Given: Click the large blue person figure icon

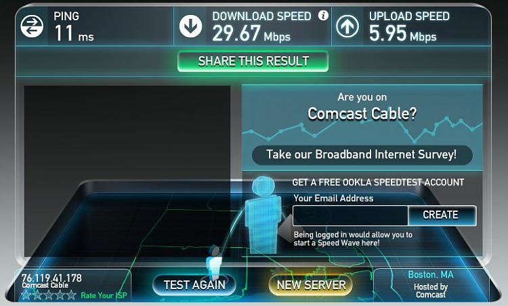Looking at the screenshot, I should (x=263, y=215).
